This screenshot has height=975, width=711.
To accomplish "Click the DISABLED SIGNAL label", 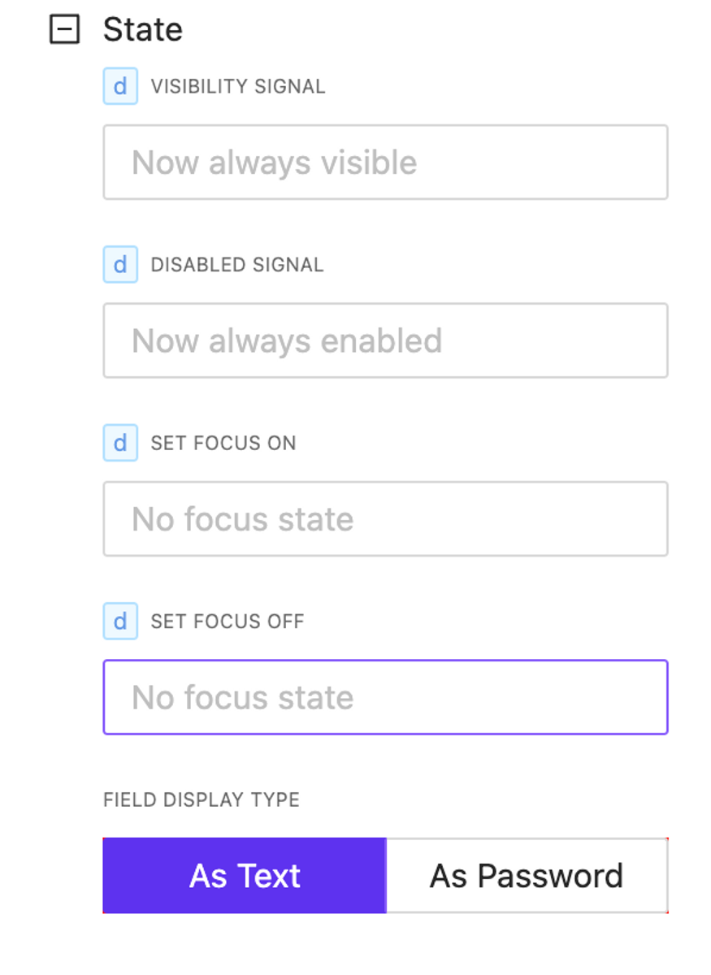I will 237,265.
